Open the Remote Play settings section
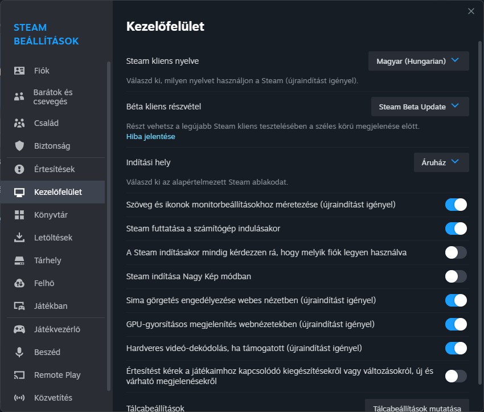The width and height of the screenshot is (484, 412). pos(57,375)
